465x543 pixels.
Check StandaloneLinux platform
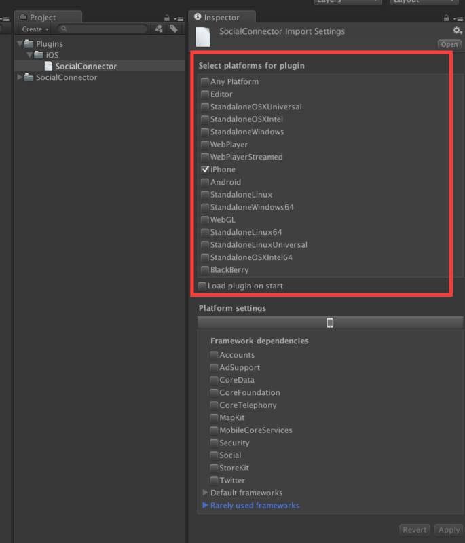(204, 195)
